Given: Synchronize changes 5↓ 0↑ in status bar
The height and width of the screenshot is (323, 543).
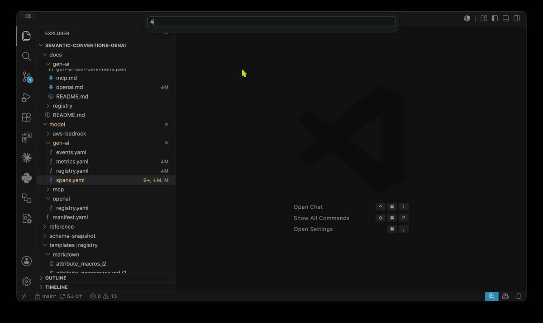Looking at the screenshot, I should [x=71, y=296].
